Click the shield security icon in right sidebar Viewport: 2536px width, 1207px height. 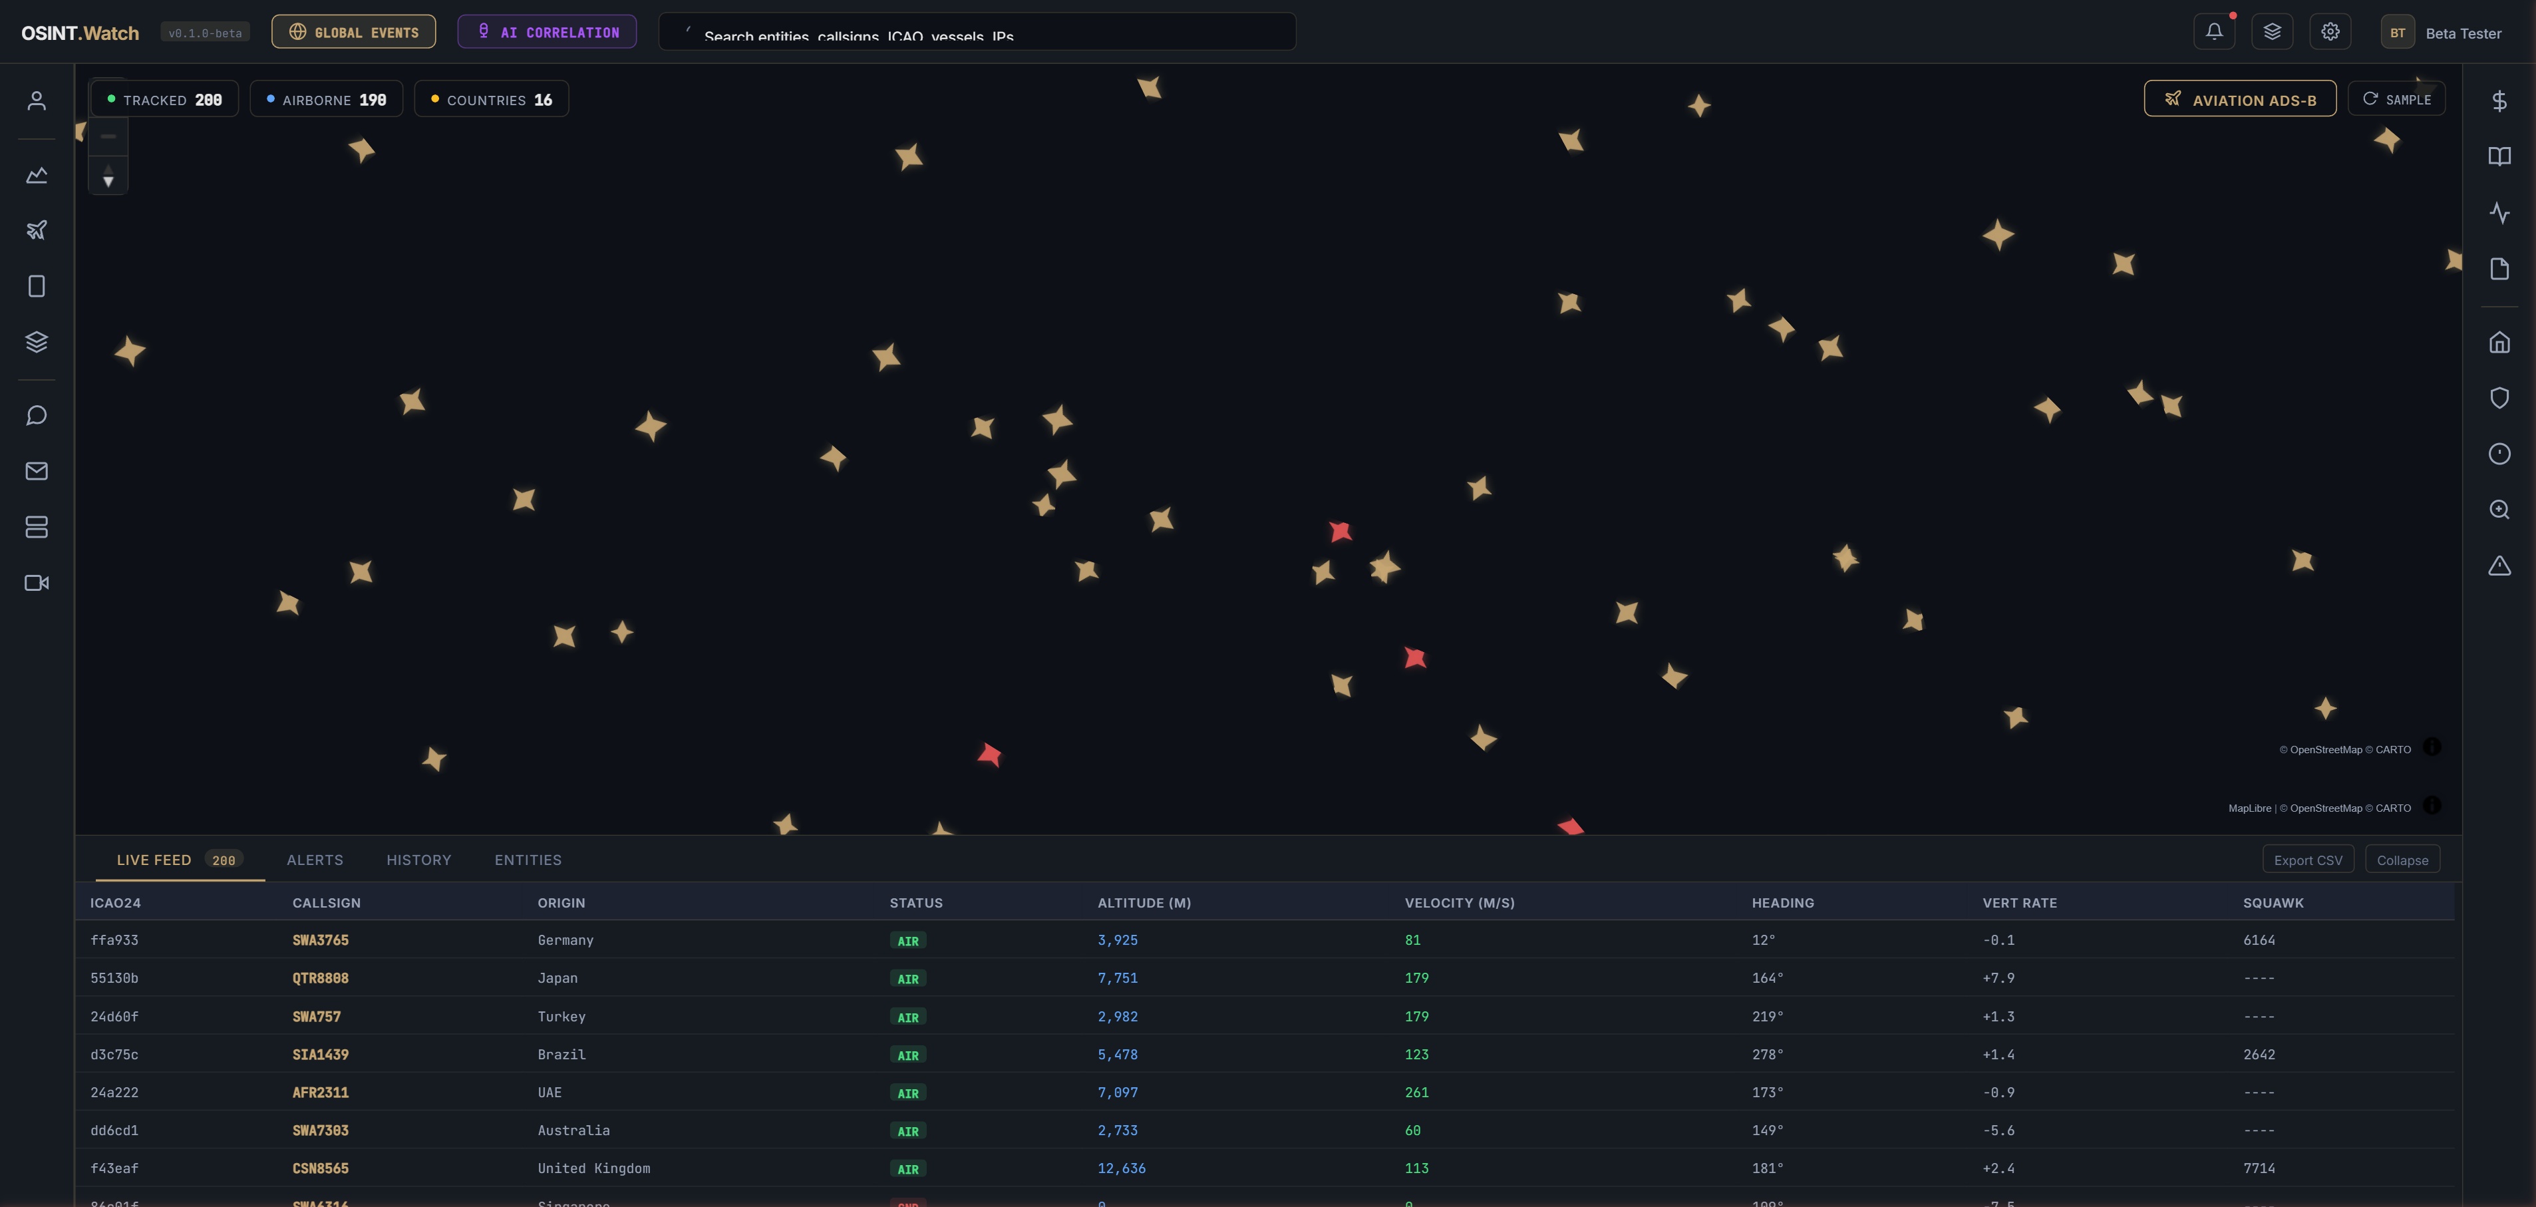[x=2499, y=398]
